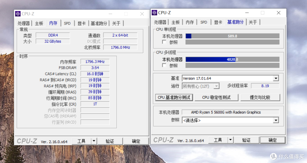Viewport: 307px width, 163px height.
Task: Click the single-thread 参照 reference bar
Action: tap(233, 42)
